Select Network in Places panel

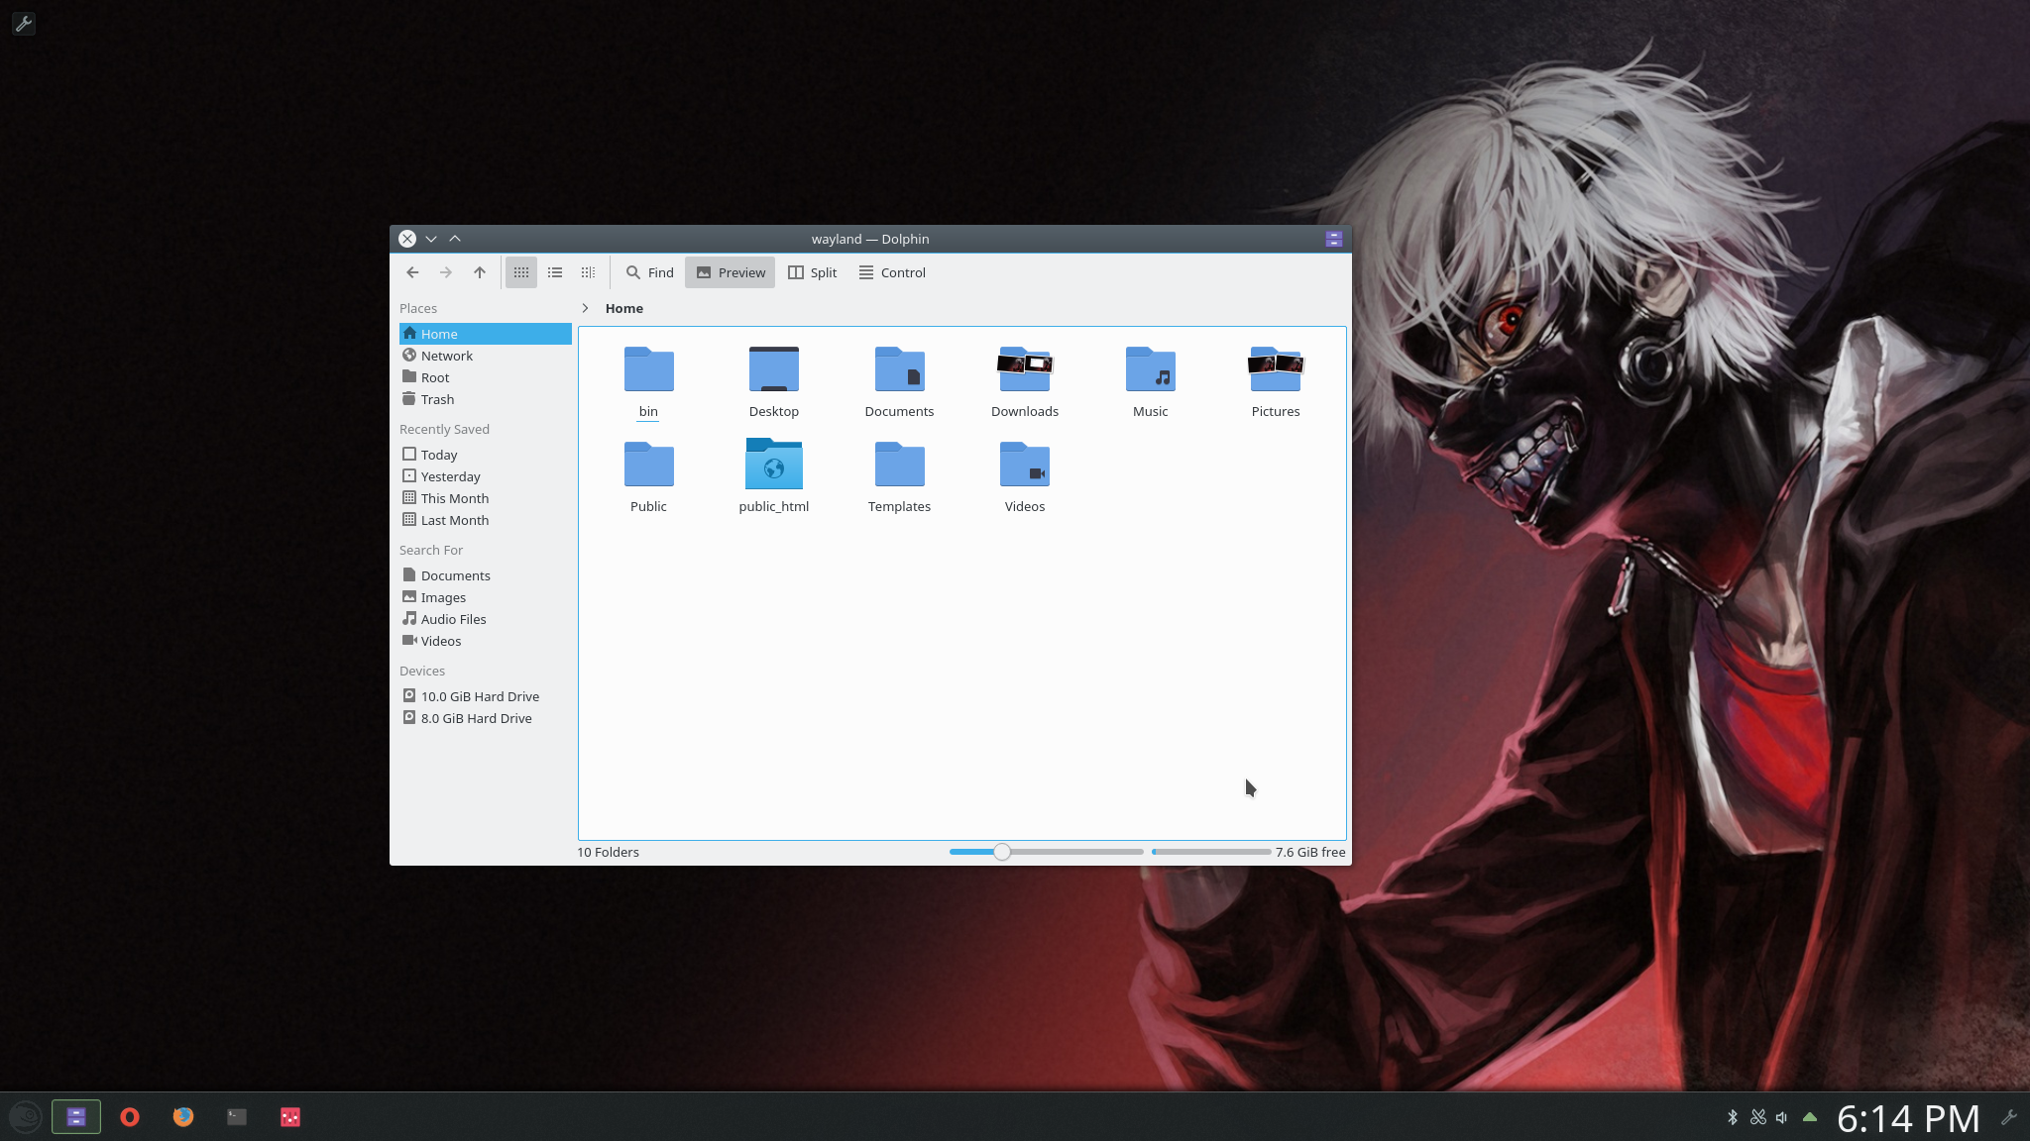coord(446,356)
